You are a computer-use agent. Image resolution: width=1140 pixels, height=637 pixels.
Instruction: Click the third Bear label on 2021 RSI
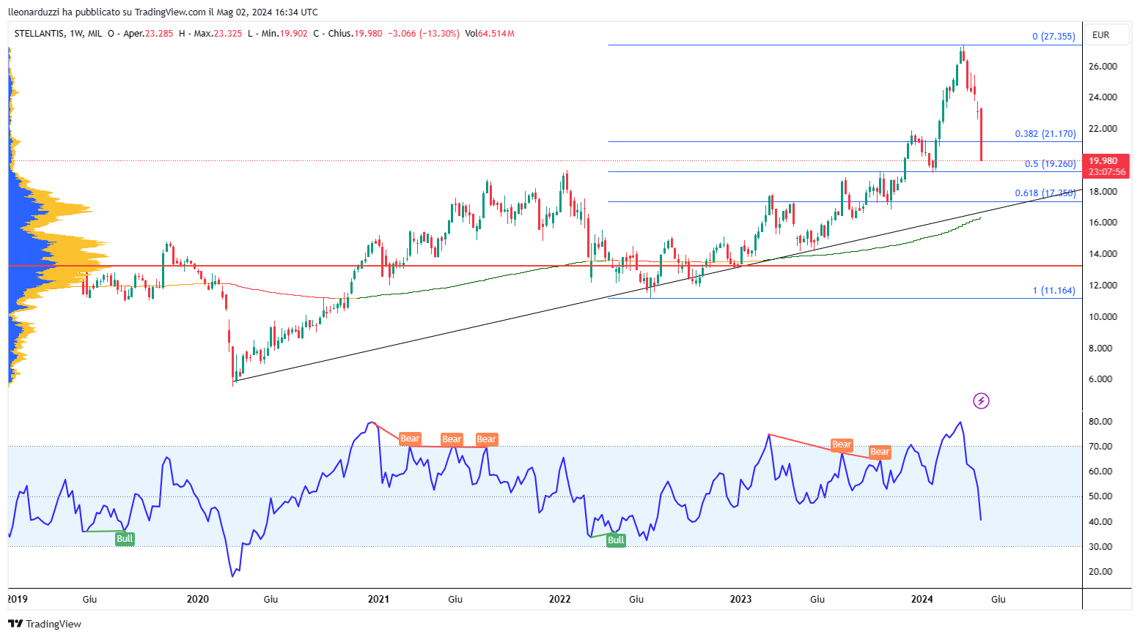[487, 439]
